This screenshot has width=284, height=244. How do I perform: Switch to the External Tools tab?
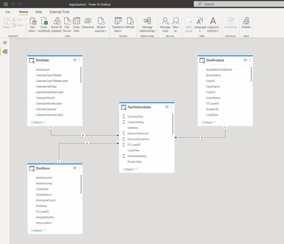[59, 11]
